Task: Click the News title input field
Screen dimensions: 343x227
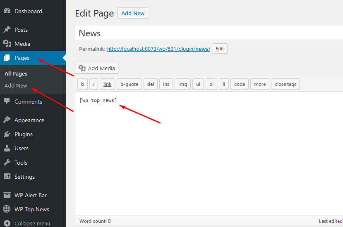Action: 209,33
